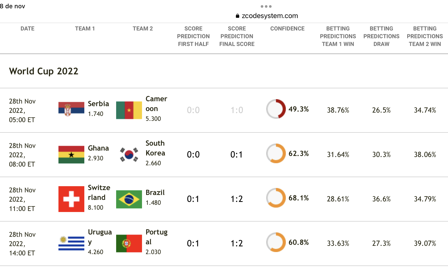Open the Brazil team name link
Viewport: 448px width, 267px height.
pyautogui.click(x=155, y=192)
